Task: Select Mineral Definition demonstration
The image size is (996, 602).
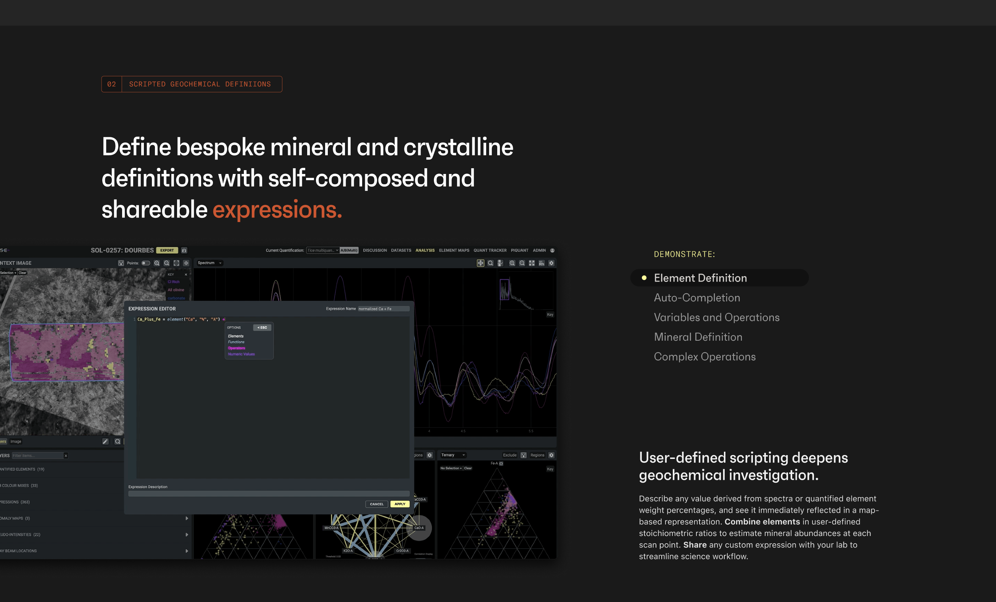Action: click(x=698, y=337)
